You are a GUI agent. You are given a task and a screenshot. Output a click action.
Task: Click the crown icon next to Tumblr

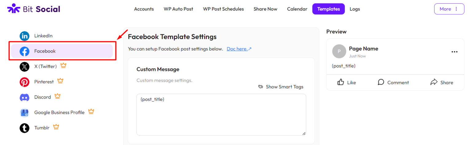(x=56, y=127)
